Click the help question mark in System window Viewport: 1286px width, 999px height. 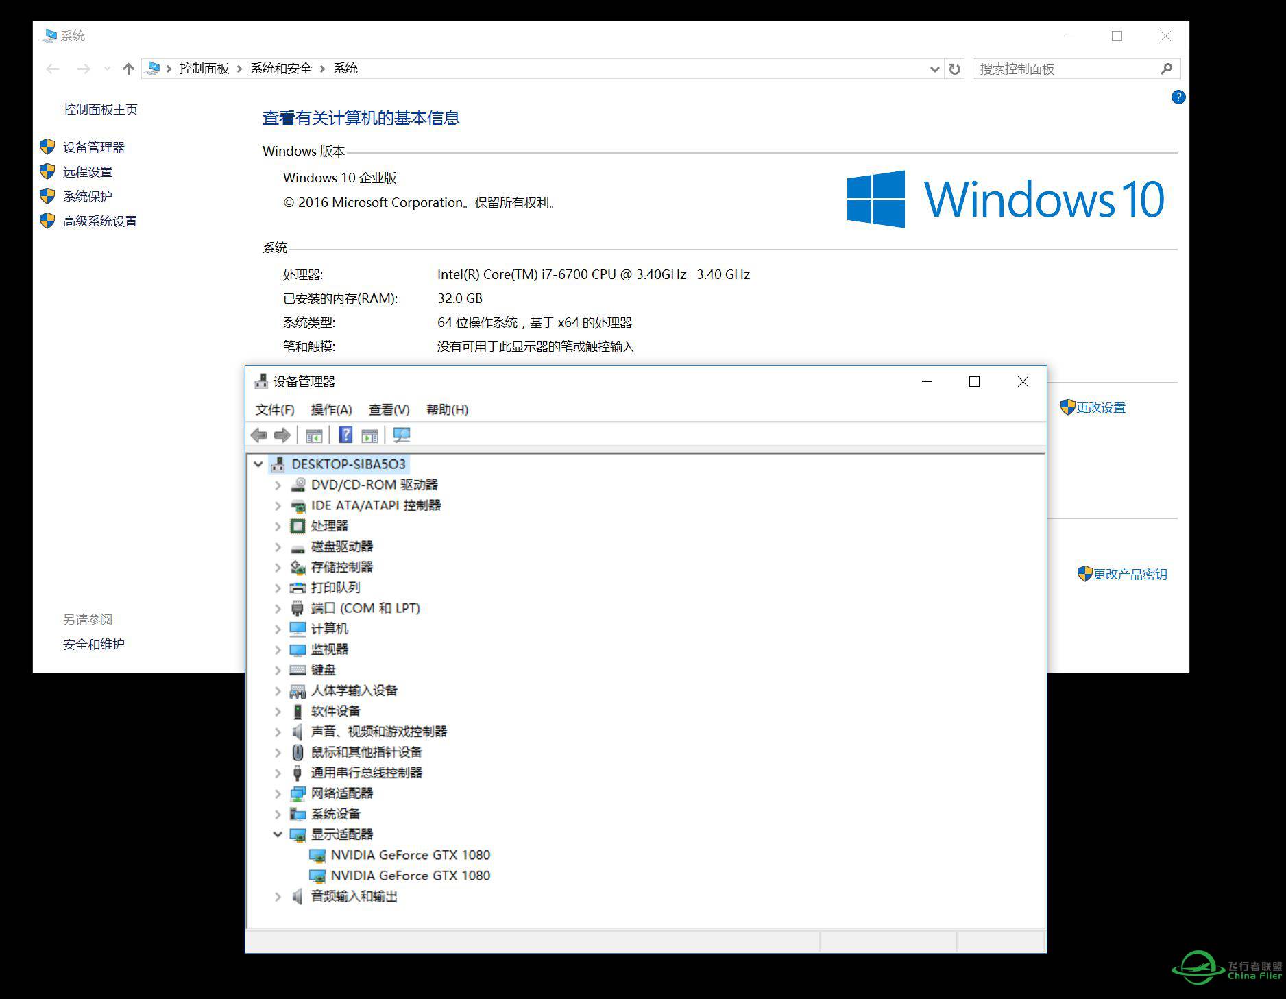[x=1178, y=97]
